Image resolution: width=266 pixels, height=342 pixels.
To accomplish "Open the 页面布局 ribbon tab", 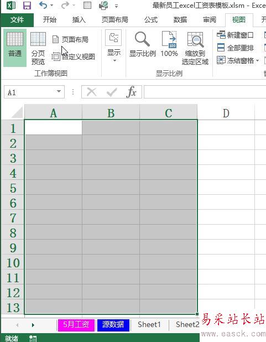I will pos(114,20).
